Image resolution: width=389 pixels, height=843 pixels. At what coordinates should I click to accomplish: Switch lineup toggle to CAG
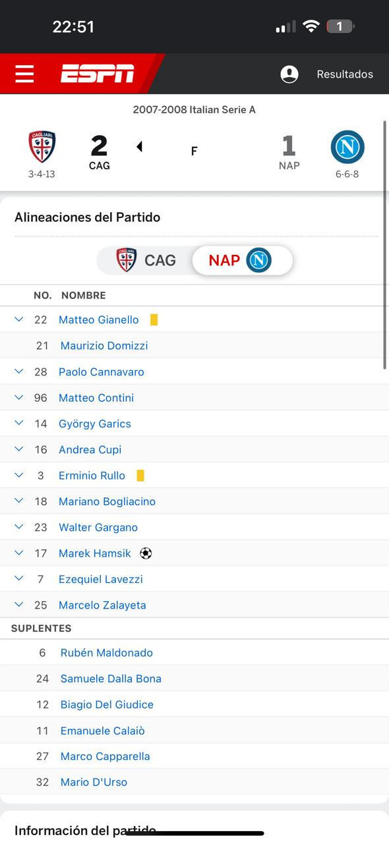(x=146, y=260)
